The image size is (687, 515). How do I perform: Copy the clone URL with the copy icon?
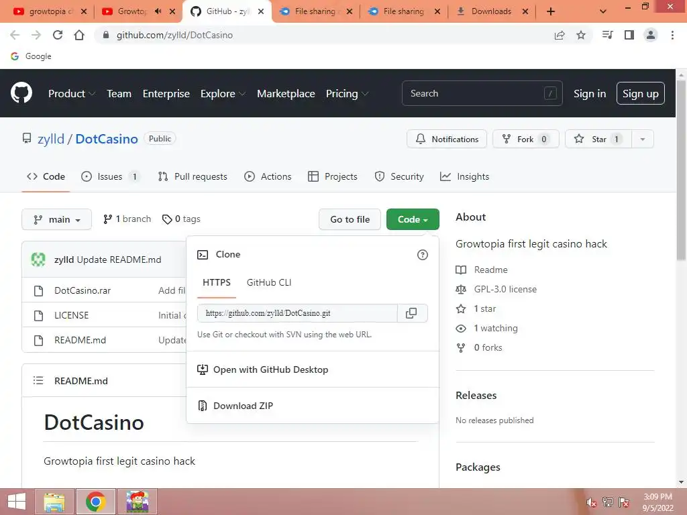[x=411, y=313]
